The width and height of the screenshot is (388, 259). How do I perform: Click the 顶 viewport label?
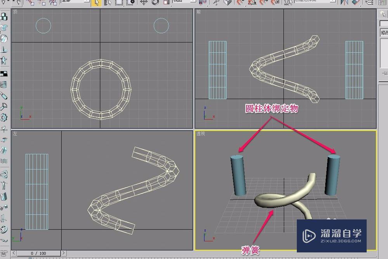tap(16, 12)
